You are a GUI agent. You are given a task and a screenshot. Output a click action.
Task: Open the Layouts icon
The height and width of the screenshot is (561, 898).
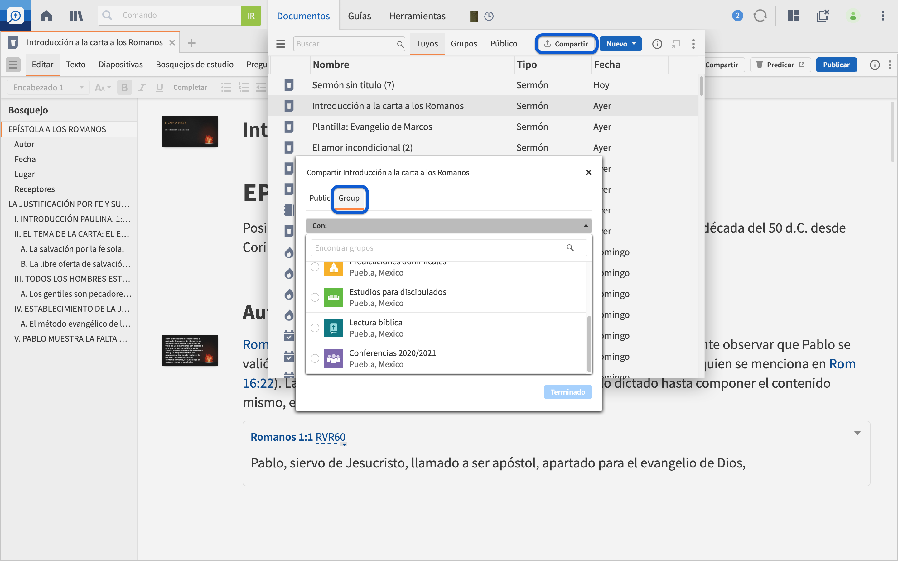point(793,16)
